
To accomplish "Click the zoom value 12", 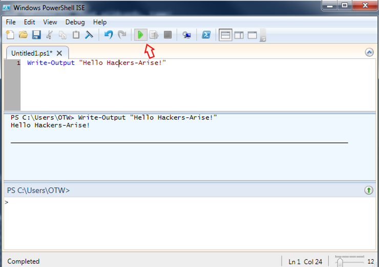I will tap(371, 261).
